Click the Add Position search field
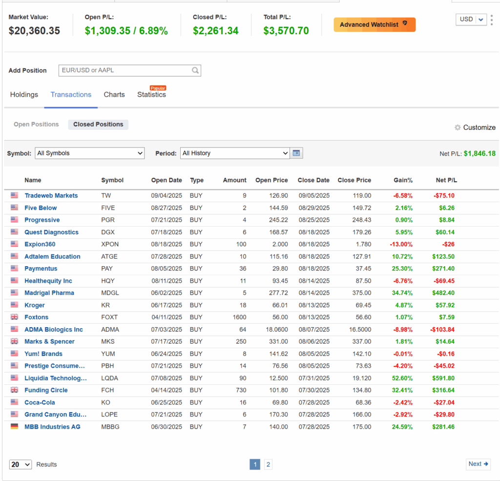 (x=130, y=70)
